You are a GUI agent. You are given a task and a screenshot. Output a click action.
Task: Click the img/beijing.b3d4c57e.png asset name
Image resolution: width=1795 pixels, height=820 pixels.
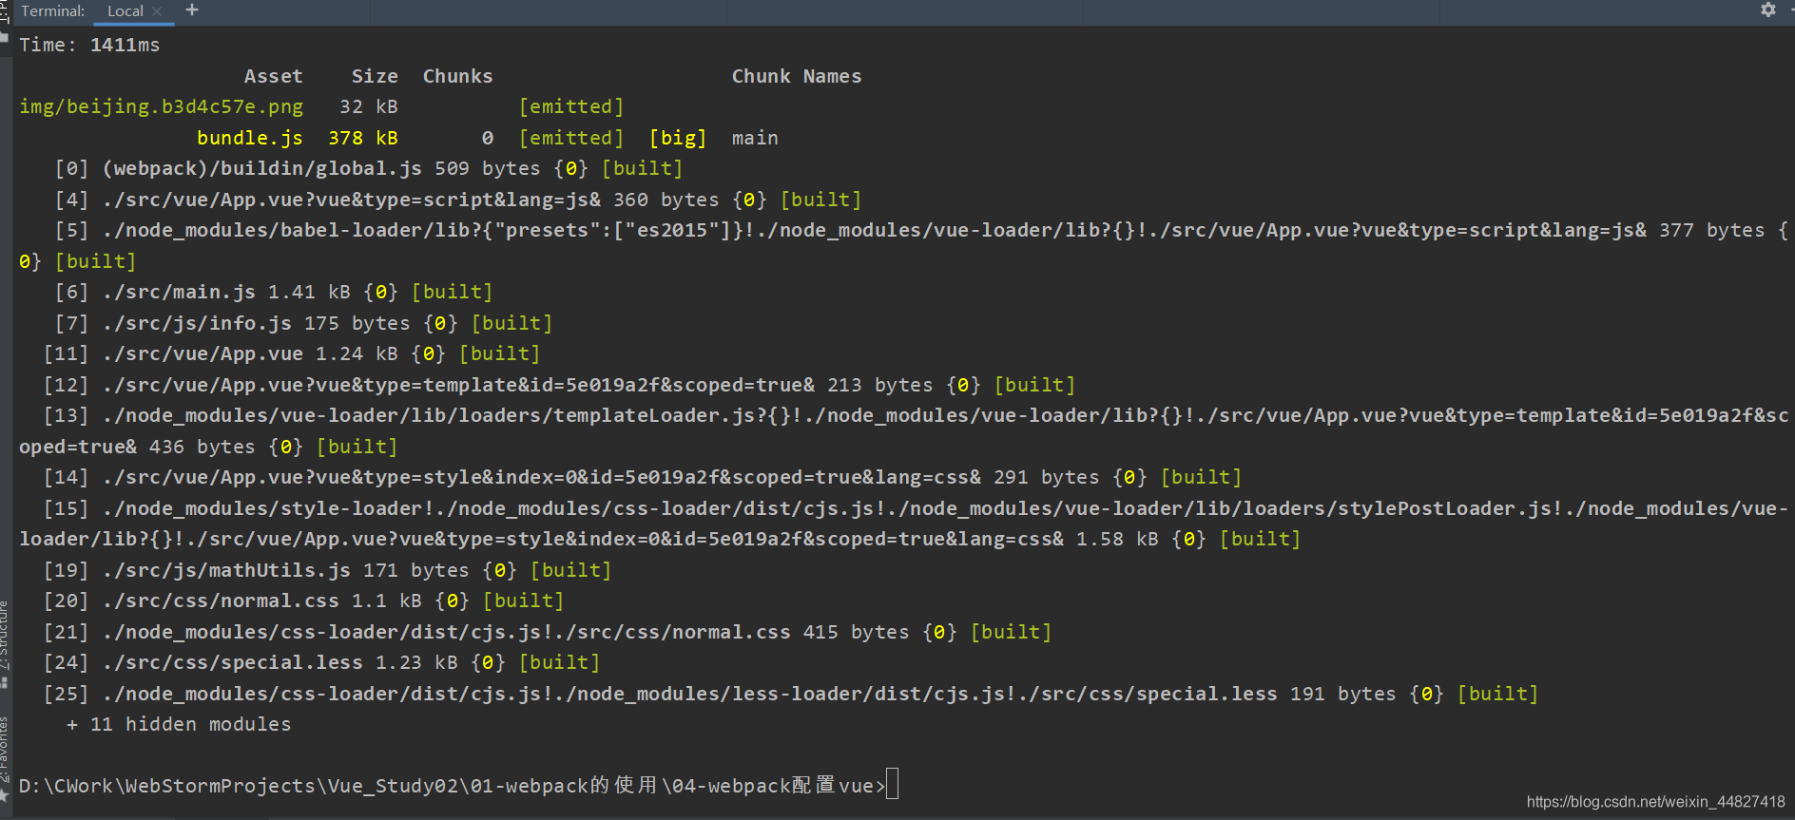[x=162, y=106]
